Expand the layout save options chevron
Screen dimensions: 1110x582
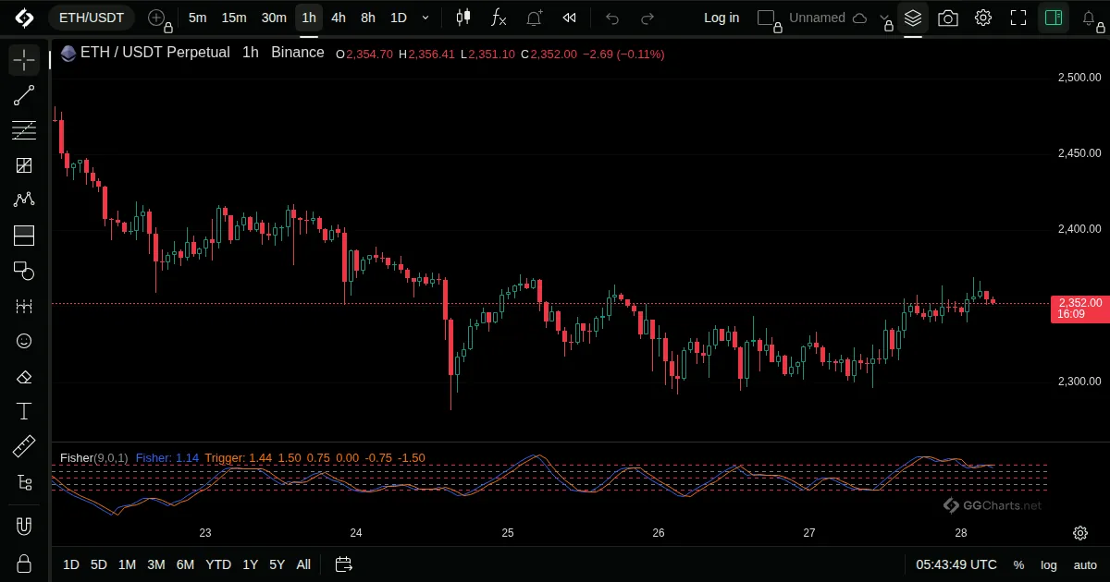tap(885, 18)
